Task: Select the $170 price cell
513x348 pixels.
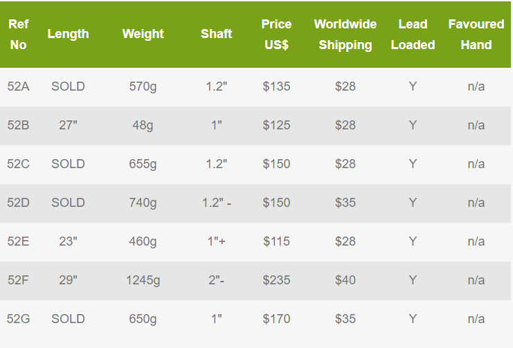Action: pyautogui.click(x=276, y=318)
